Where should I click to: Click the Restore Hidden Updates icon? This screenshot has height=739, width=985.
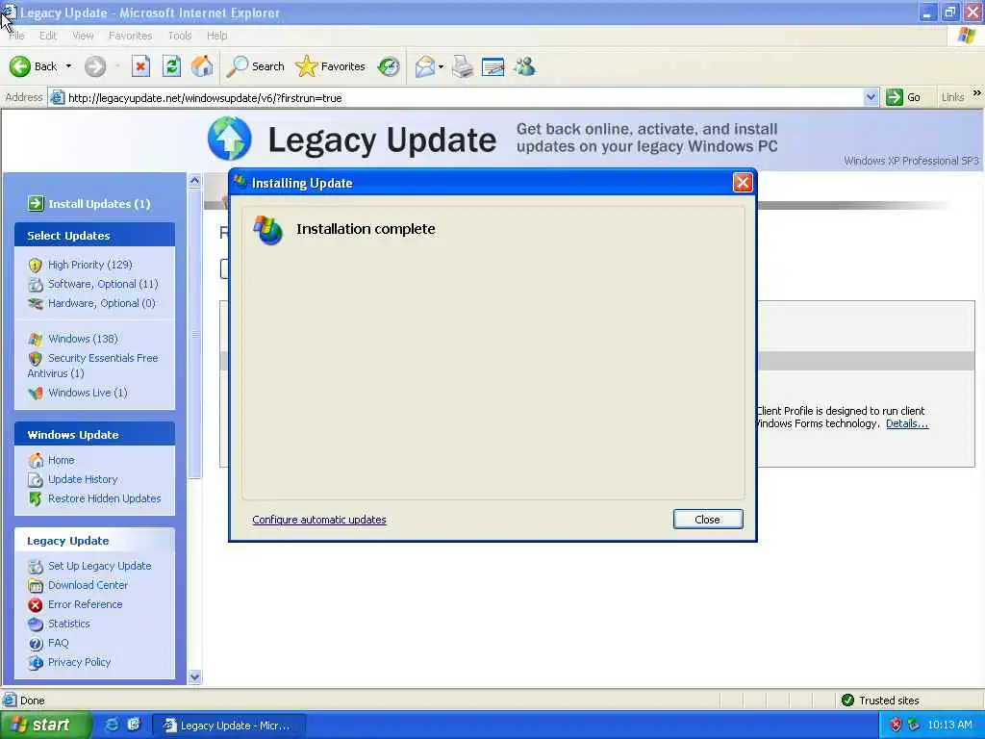pos(36,499)
